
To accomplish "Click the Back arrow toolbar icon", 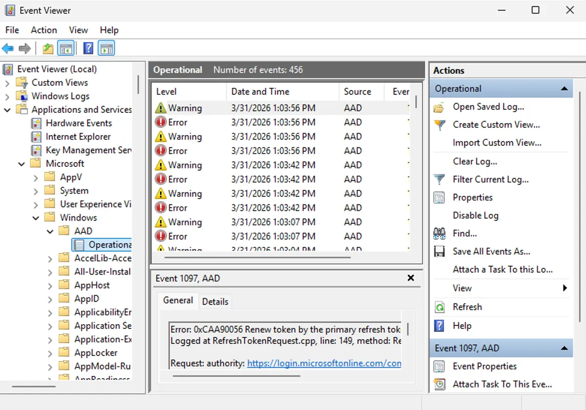I will (8, 48).
